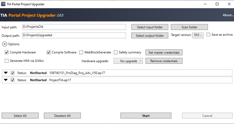Expand the ProjectTIA.ap17 row arrow

[6, 80]
